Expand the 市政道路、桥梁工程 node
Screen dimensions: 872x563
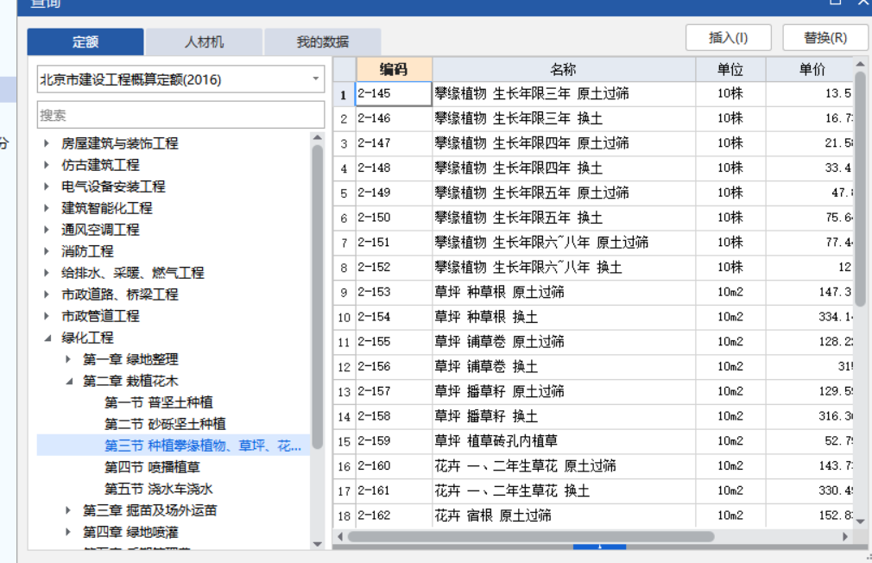coord(47,294)
